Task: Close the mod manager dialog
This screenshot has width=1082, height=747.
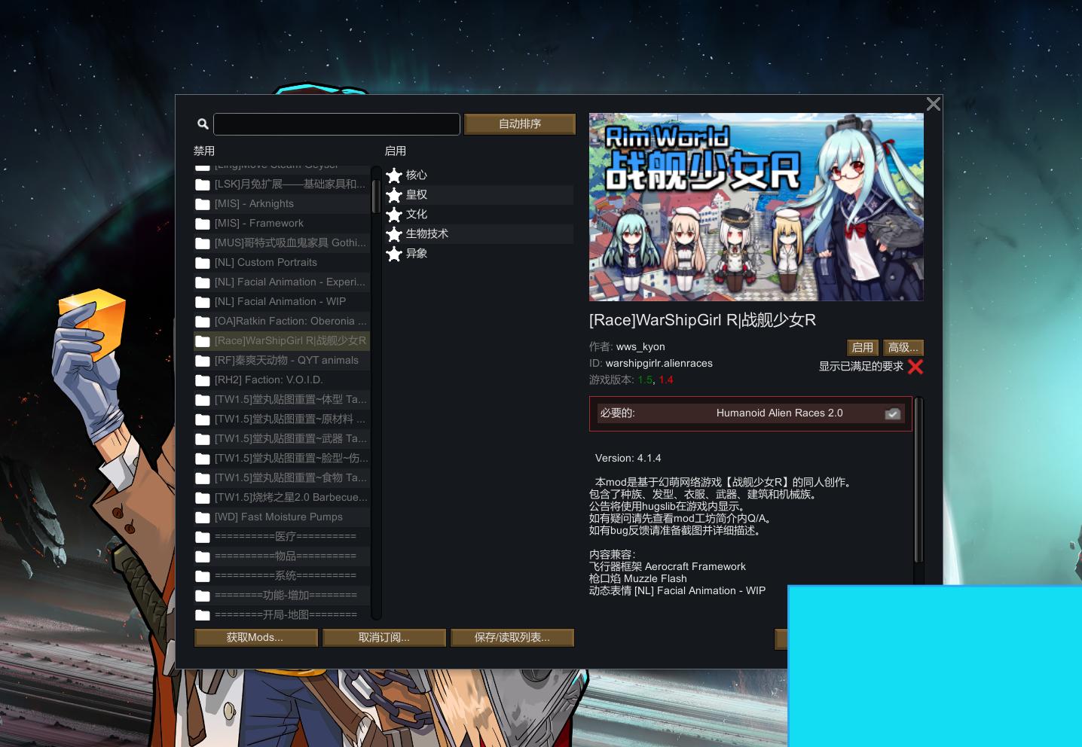Action: (x=934, y=104)
